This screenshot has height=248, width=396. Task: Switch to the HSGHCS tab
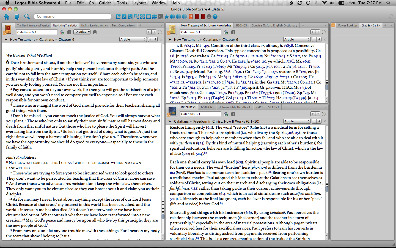pos(241,25)
